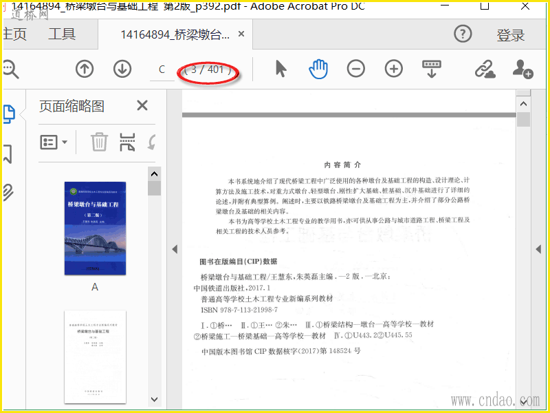Select the blue book cover thumbnail A

(x=95, y=229)
